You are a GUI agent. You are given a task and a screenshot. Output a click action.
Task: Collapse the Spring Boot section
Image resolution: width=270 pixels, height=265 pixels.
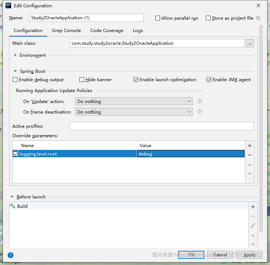point(15,71)
